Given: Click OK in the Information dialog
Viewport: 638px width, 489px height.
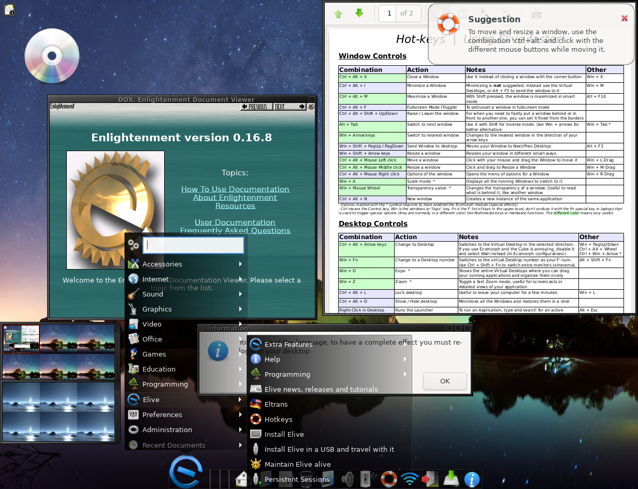Looking at the screenshot, I should pos(445,381).
